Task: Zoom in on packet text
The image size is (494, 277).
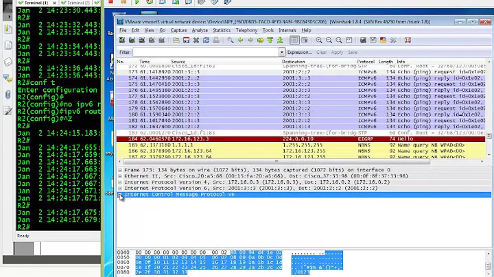Action: [x=319, y=40]
